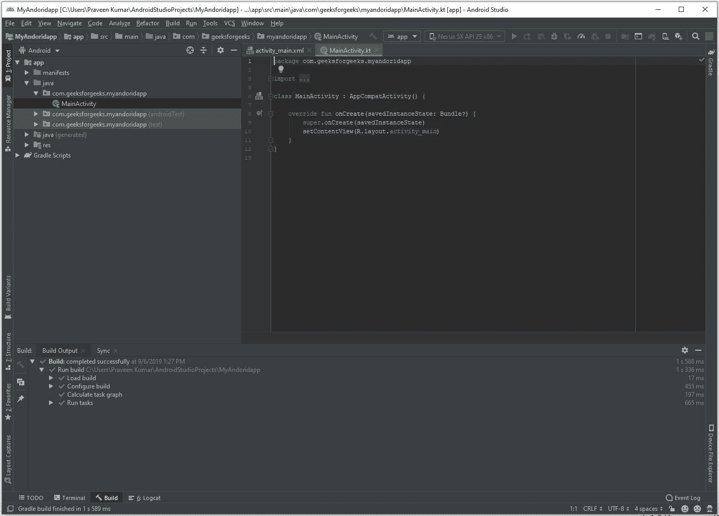The image size is (719, 516).
Task: Open Project panel settings gear
Action: click(x=221, y=50)
